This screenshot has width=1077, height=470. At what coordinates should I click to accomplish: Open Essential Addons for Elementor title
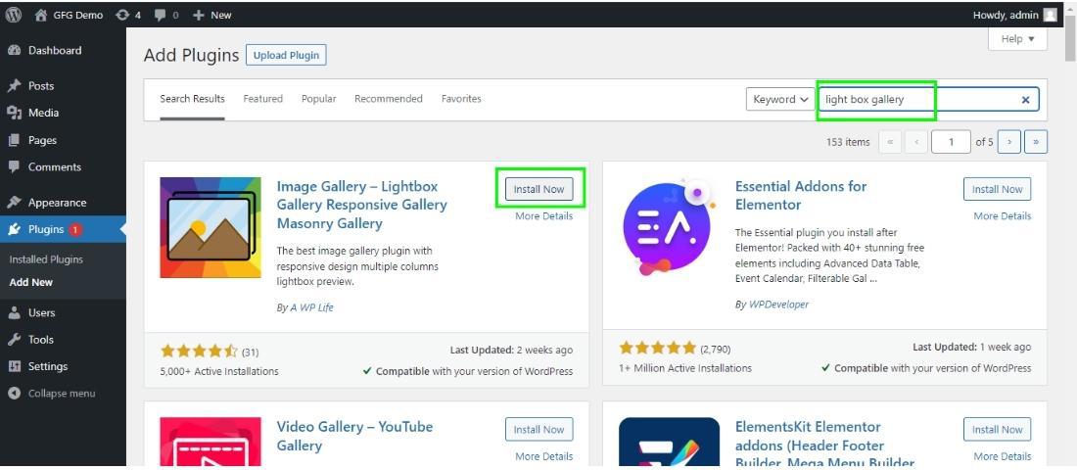click(801, 195)
